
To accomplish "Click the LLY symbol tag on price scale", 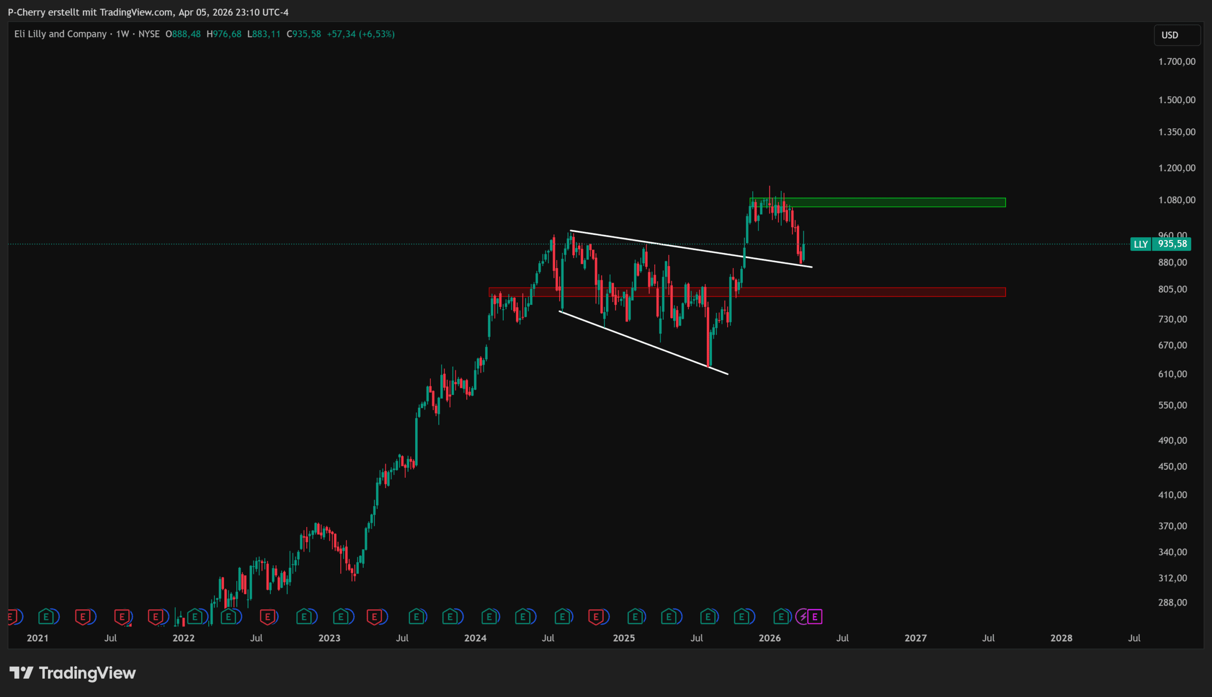I will pyautogui.click(x=1140, y=244).
